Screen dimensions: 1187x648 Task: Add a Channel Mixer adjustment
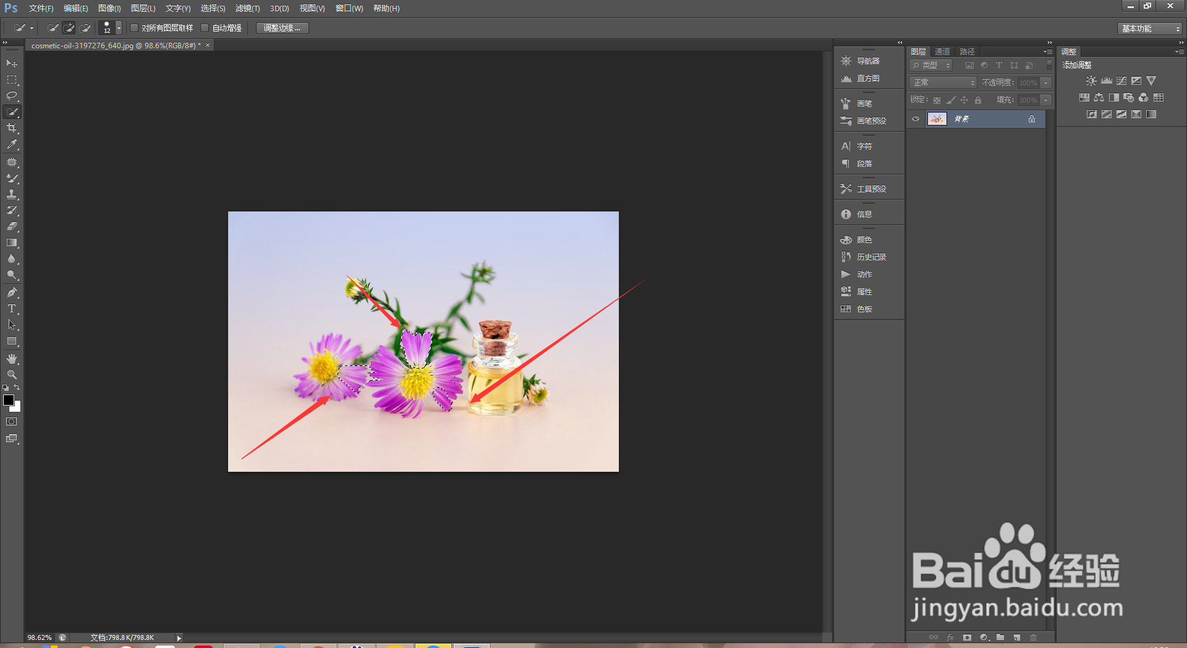click(1144, 98)
